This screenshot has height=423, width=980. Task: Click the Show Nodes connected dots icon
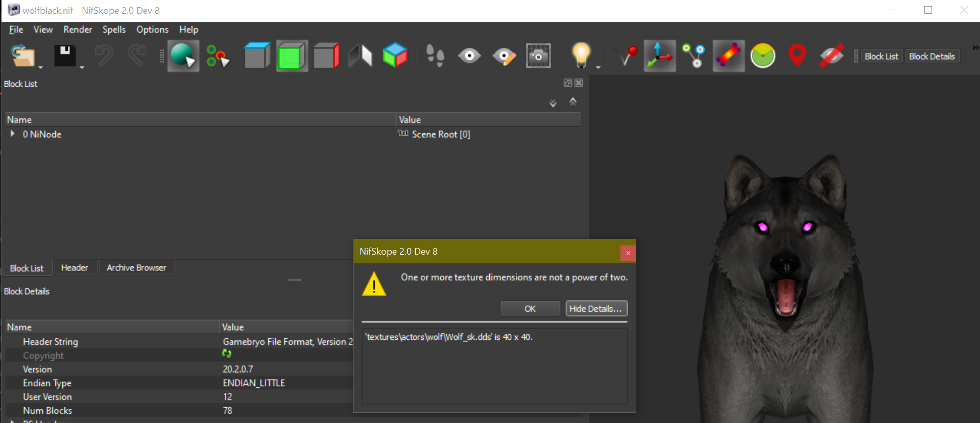(694, 56)
